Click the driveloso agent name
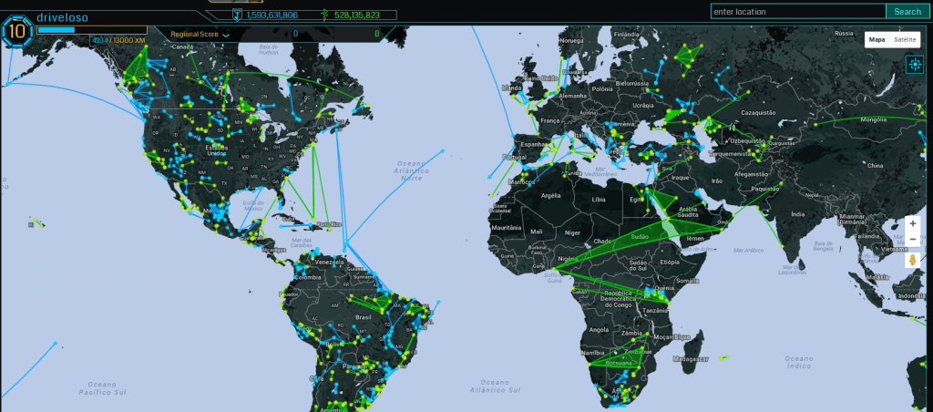Screen dimensions: 933x412 coord(62,17)
